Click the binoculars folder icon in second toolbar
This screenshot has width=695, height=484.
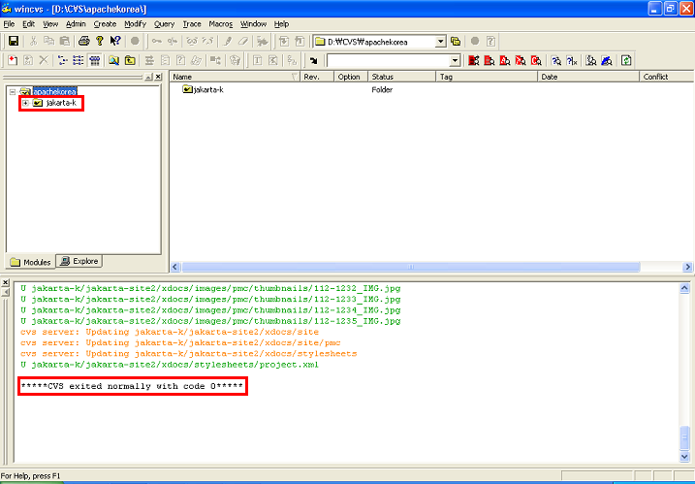(x=113, y=60)
